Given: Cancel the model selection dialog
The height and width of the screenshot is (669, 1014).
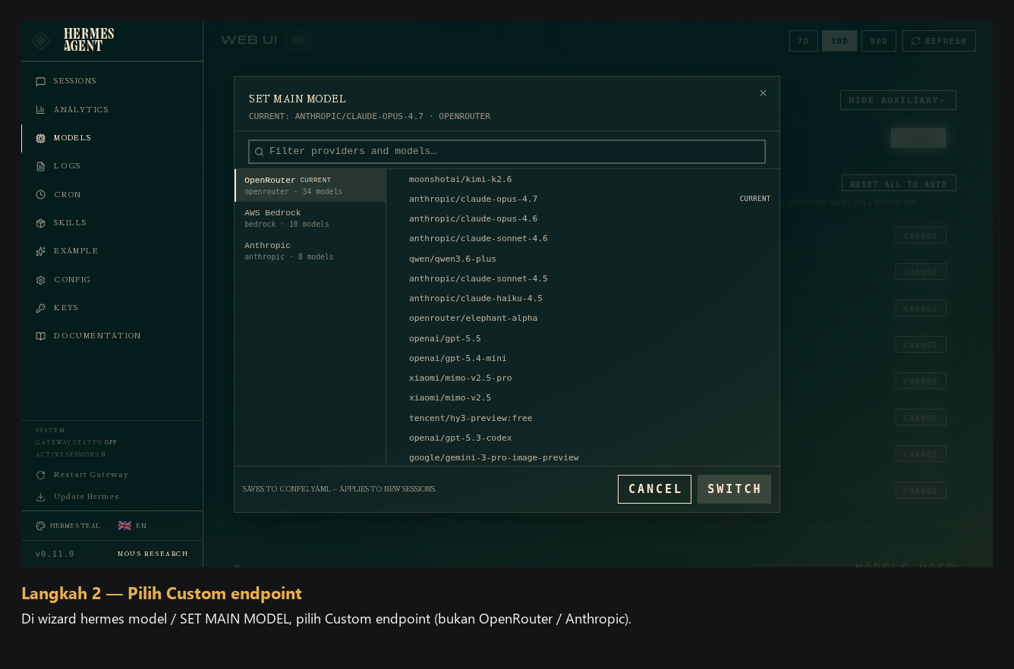Looking at the screenshot, I should pyautogui.click(x=655, y=489).
